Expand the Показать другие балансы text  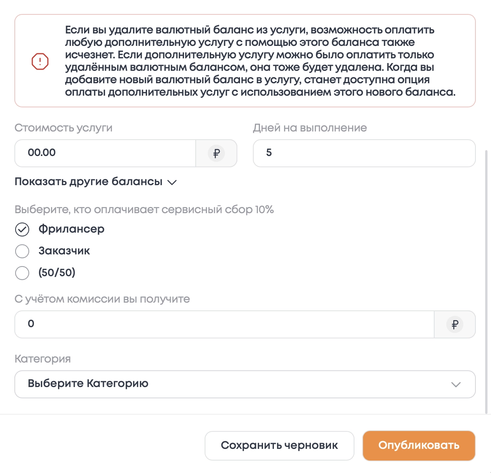(88, 182)
